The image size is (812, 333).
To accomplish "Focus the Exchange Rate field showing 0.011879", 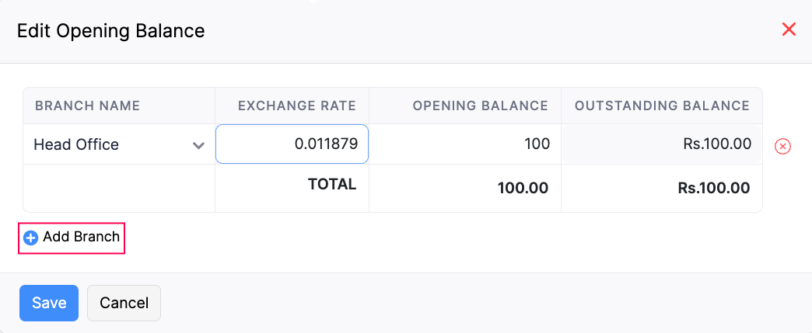I will [292, 144].
